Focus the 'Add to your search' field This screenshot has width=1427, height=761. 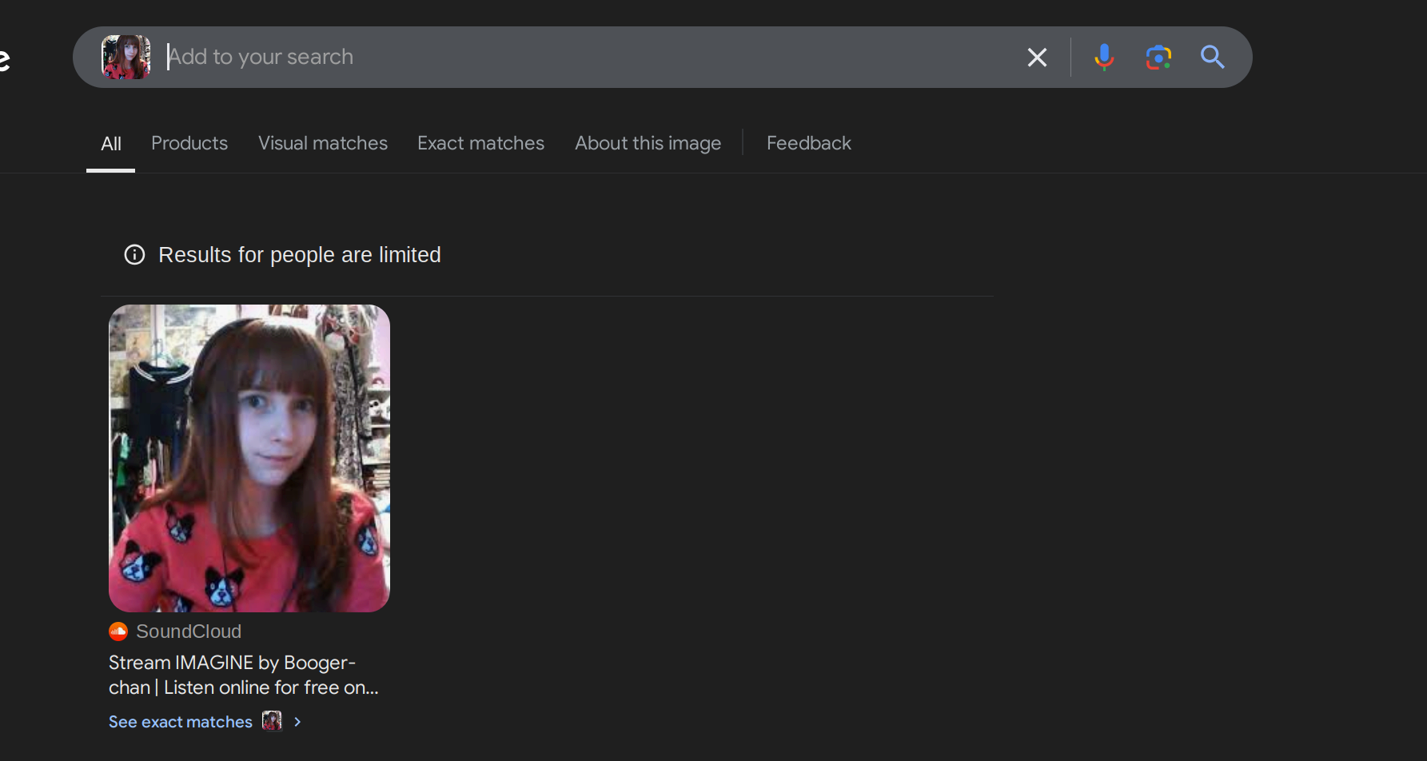click(x=592, y=57)
